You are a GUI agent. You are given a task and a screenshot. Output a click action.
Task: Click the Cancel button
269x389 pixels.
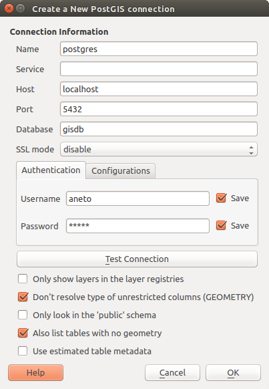(172, 373)
